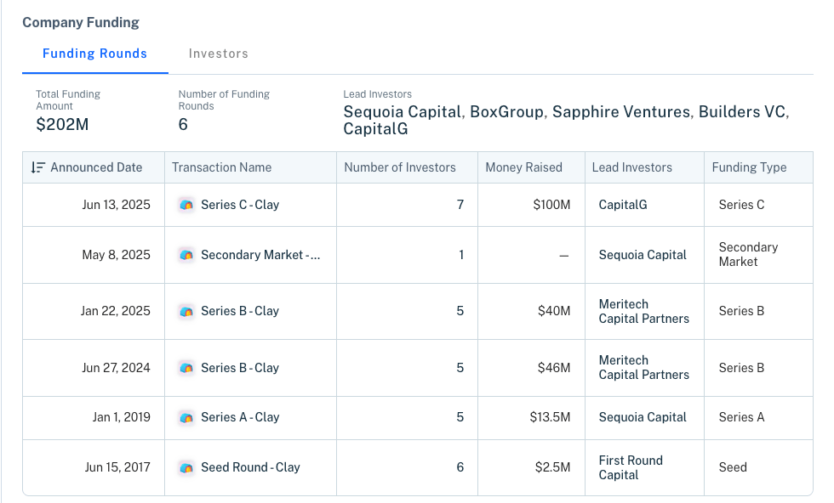Click the sort icon beside Announced Date

click(37, 167)
